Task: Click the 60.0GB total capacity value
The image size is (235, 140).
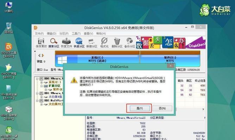Action: coord(141,133)
